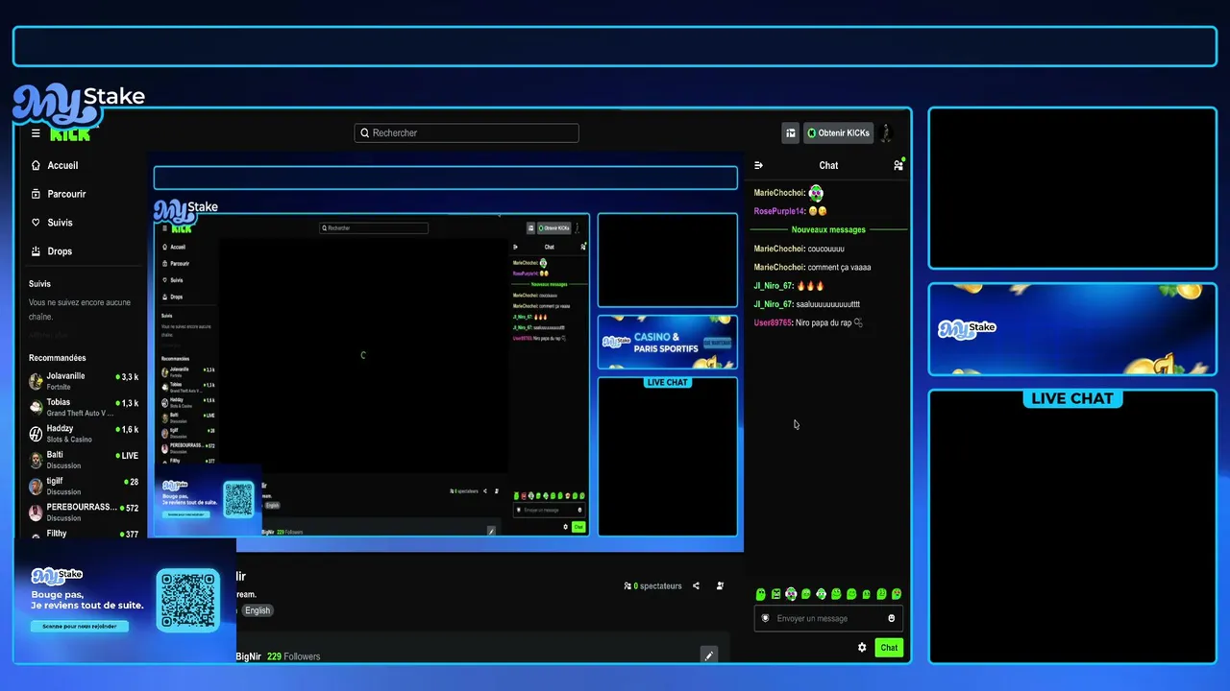The height and width of the screenshot is (691, 1230).
Task: Share the stream with the share icon
Action: click(x=696, y=585)
